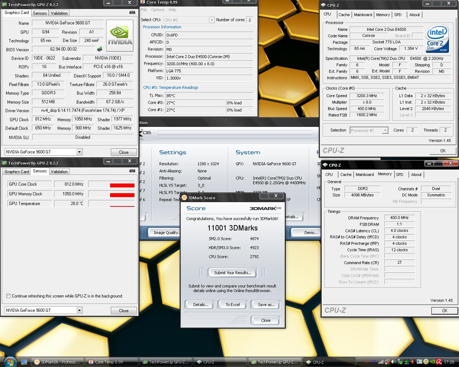
Task: Click the orange speaker tray icon
Action: 413,362
